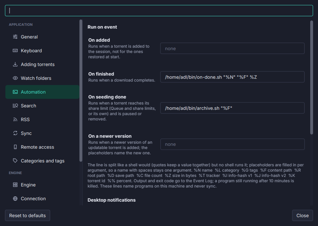Screen dimensions: 318x226
Task: Select the Automation sidebar entry
Action: (42, 92)
